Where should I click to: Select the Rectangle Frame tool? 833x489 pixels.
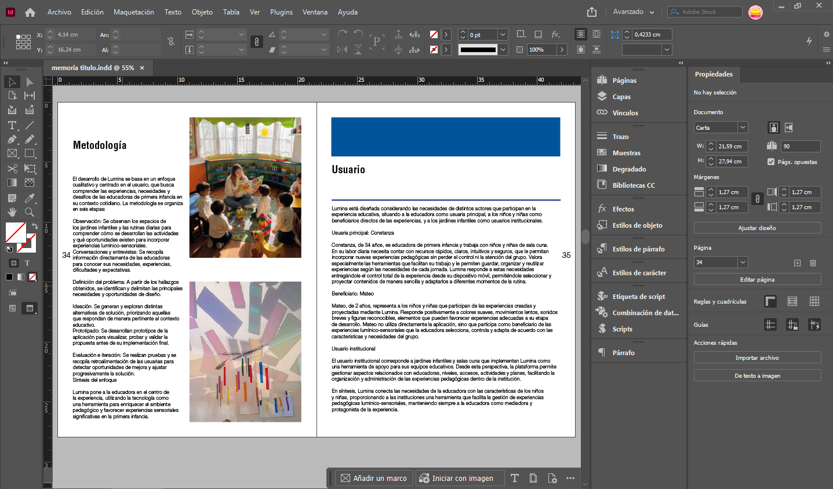[12, 154]
